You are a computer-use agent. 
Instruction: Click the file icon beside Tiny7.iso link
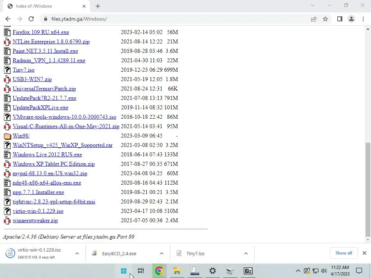pyautogui.click(x=7, y=70)
